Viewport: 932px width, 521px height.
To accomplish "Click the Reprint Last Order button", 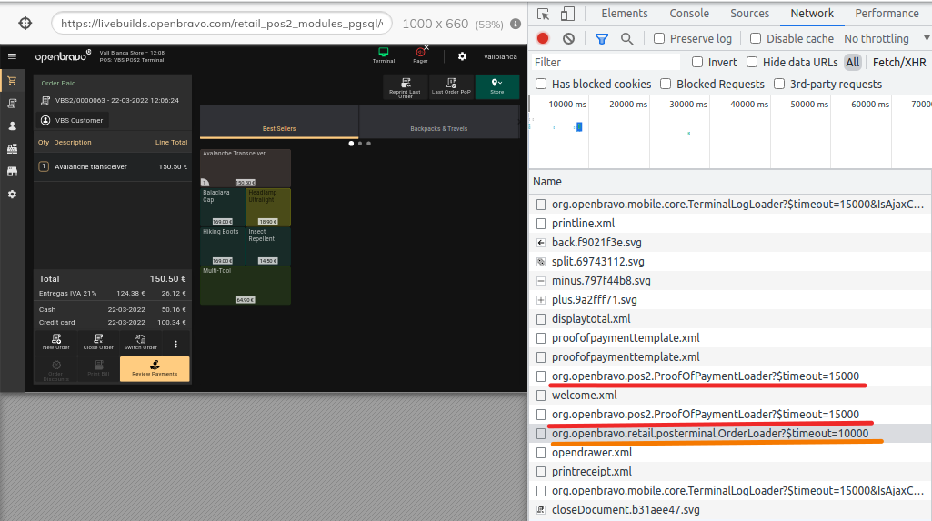I will coord(405,86).
